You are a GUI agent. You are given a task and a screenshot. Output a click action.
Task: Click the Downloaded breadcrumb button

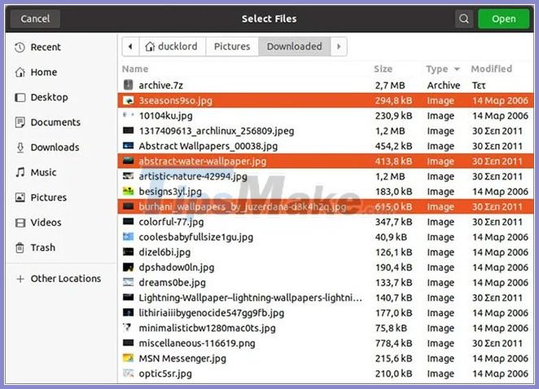point(294,46)
